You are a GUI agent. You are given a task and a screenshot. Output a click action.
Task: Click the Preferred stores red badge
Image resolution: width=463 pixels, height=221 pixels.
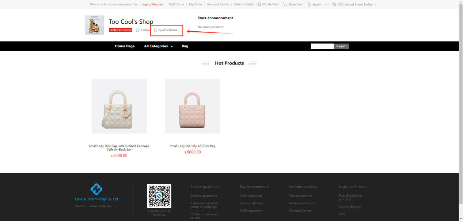121,30
